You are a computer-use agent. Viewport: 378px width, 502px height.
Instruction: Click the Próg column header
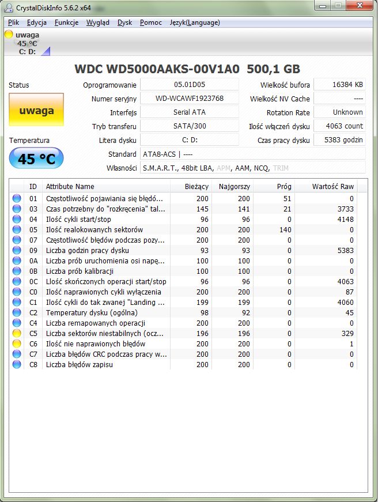pos(274,186)
